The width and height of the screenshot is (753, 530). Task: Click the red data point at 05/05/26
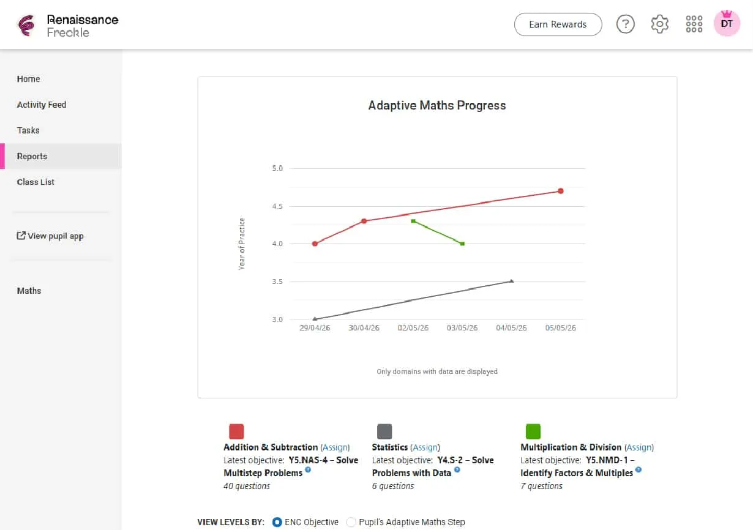pos(560,191)
